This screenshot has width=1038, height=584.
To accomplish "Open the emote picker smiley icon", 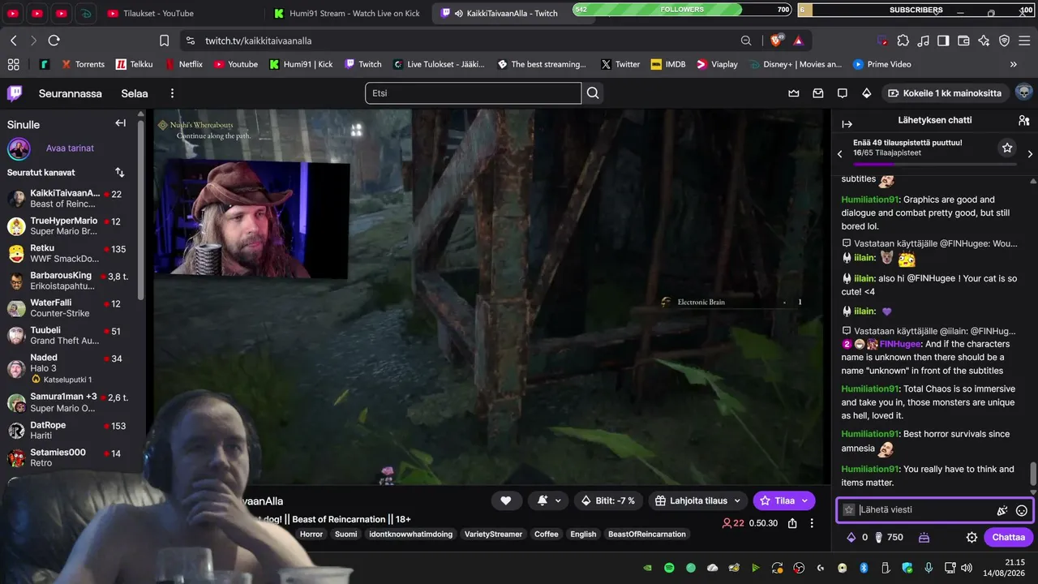I will pos(1022,510).
